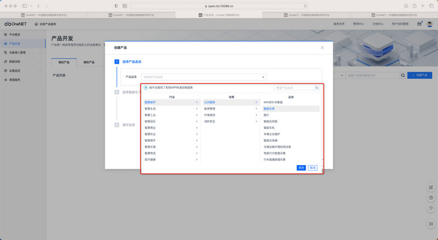Viewport: 438px width, 240px height.
Task: Open the 产品品类 dropdown selector
Action: click(x=204, y=77)
